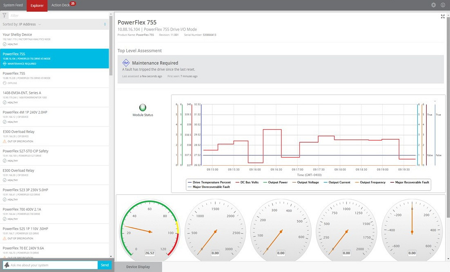Open the Action Deck tab
This screenshot has width=450, height=272.
tap(60, 5)
